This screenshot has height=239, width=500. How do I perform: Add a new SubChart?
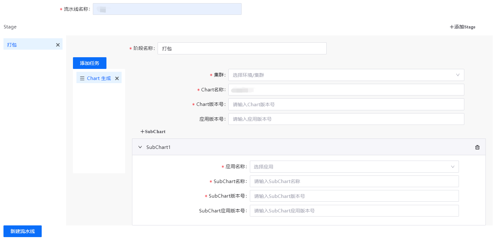point(153,132)
